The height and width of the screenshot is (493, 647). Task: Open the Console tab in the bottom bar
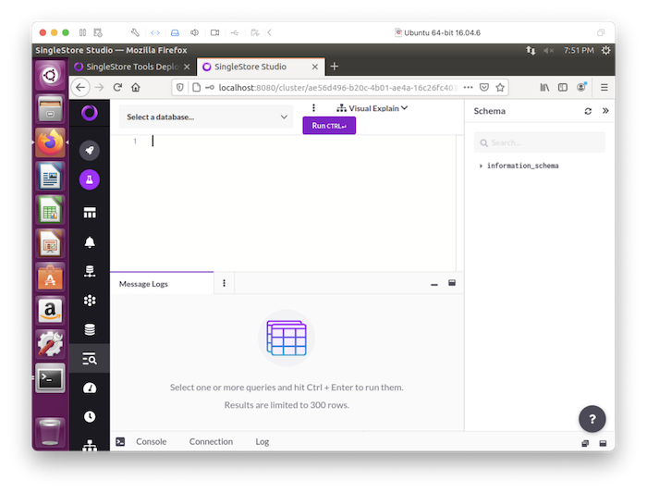151,442
